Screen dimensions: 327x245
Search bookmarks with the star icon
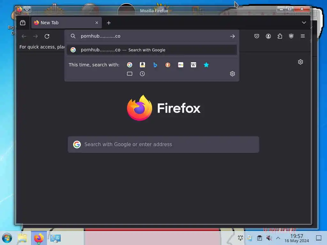click(x=206, y=65)
